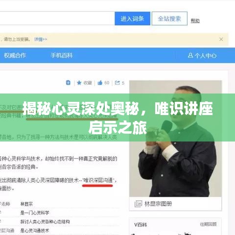Click the search input field
This screenshot has height=235, width=235.
pos(56,18)
